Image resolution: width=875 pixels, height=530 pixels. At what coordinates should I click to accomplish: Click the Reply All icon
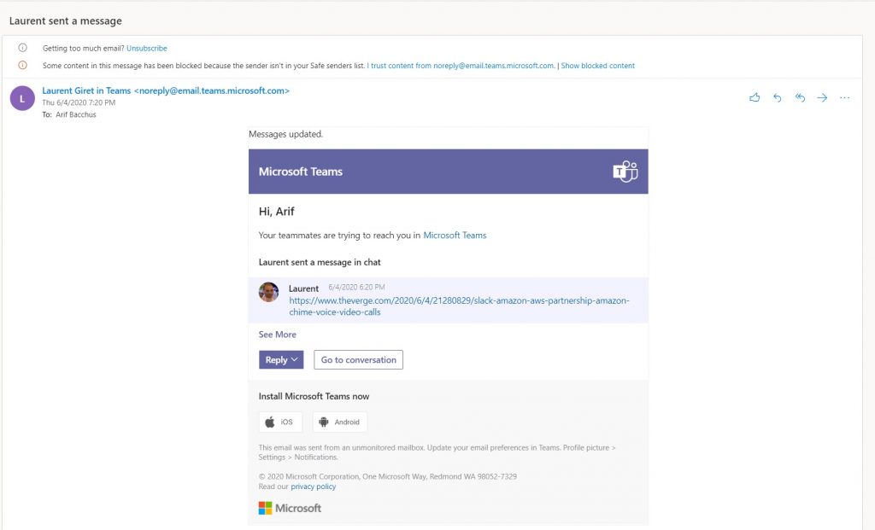click(x=800, y=97)
